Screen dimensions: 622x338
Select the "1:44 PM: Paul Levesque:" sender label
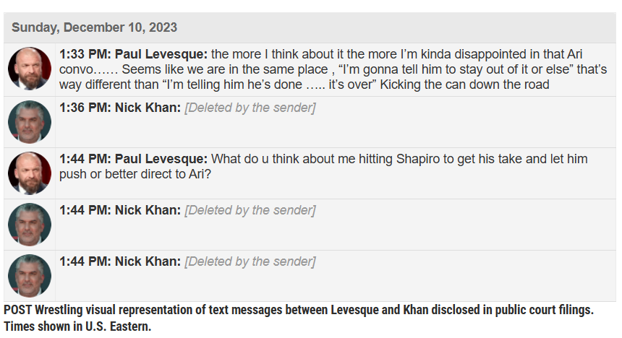point(134,159)
